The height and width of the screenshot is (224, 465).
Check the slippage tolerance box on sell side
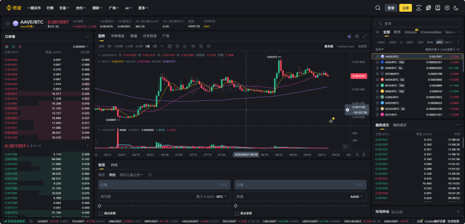click(237, 213)
